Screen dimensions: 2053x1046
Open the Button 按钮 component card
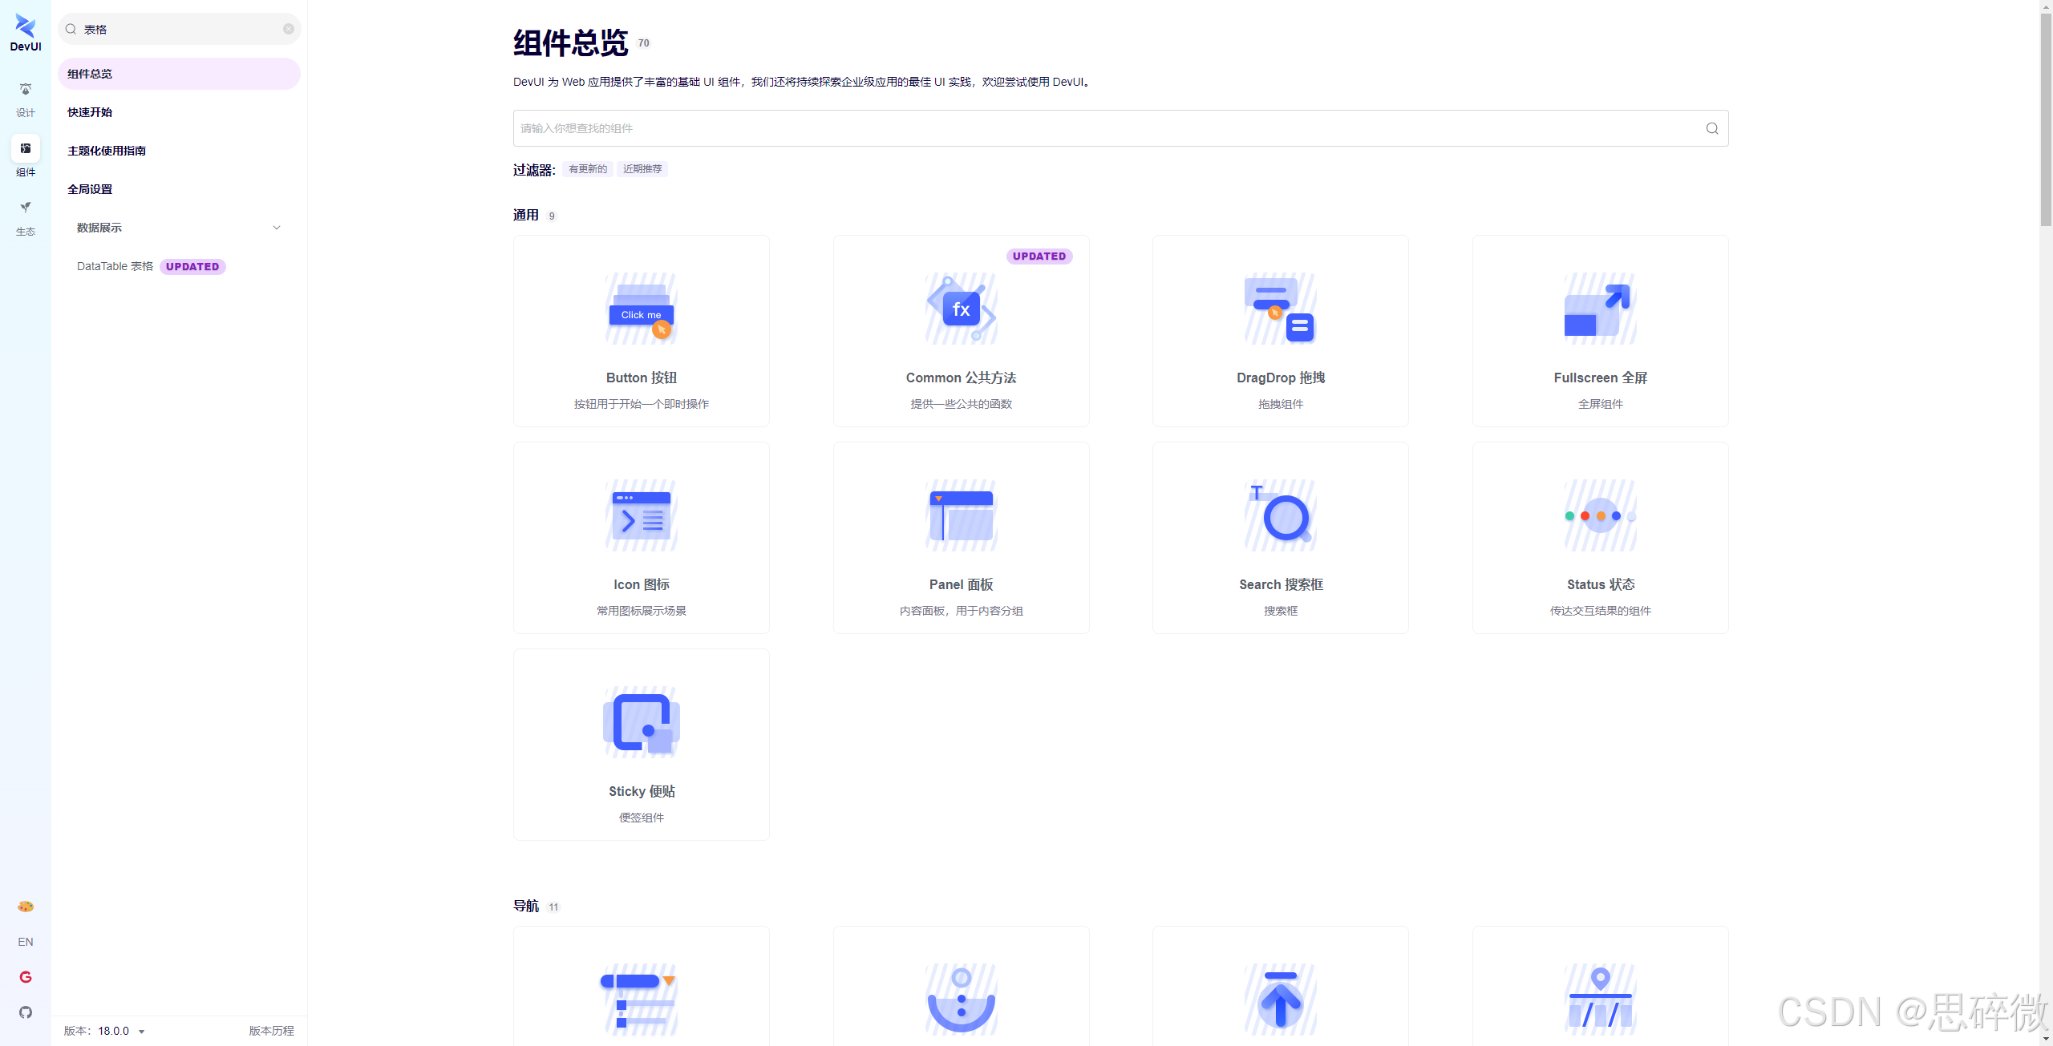[641, 330]
